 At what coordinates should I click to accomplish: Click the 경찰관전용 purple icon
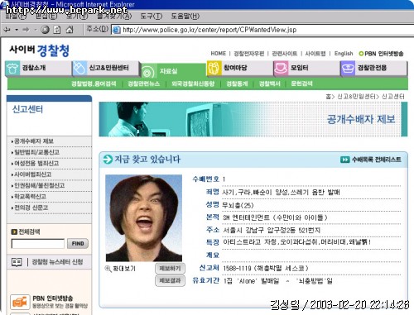[x=348, y=69]
